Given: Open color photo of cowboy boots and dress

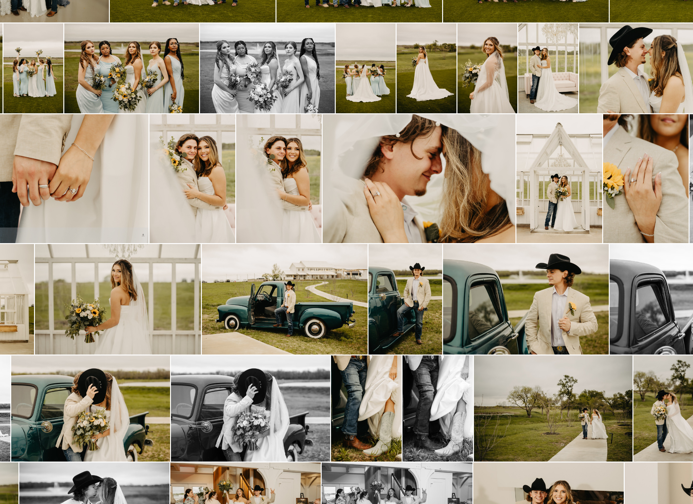Looking at the screenshot, I should (x=366, y=408).
